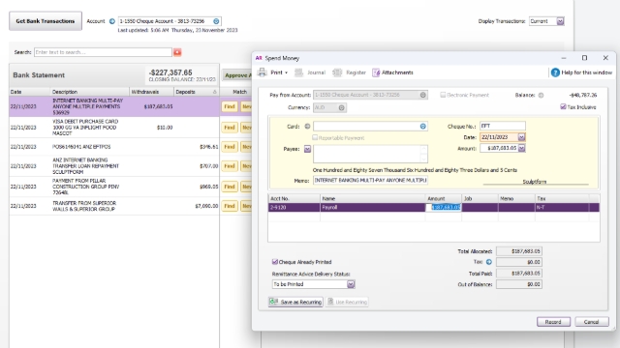Click the Get Bank Transactions button

tap(46, 21)
